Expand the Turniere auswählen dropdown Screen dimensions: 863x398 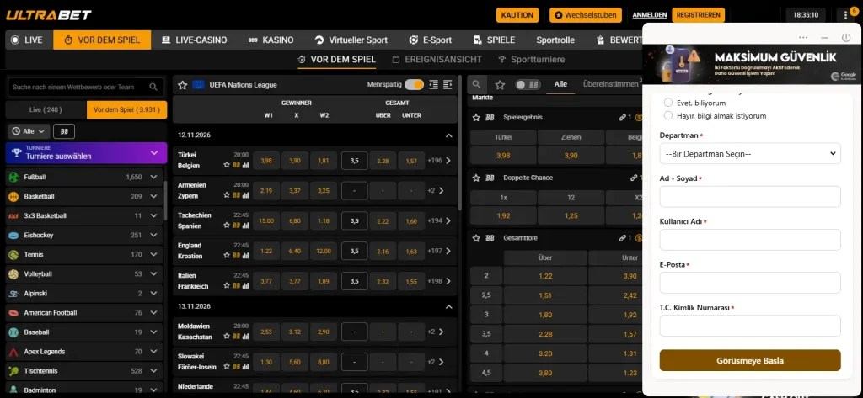(x=86, y=153)
